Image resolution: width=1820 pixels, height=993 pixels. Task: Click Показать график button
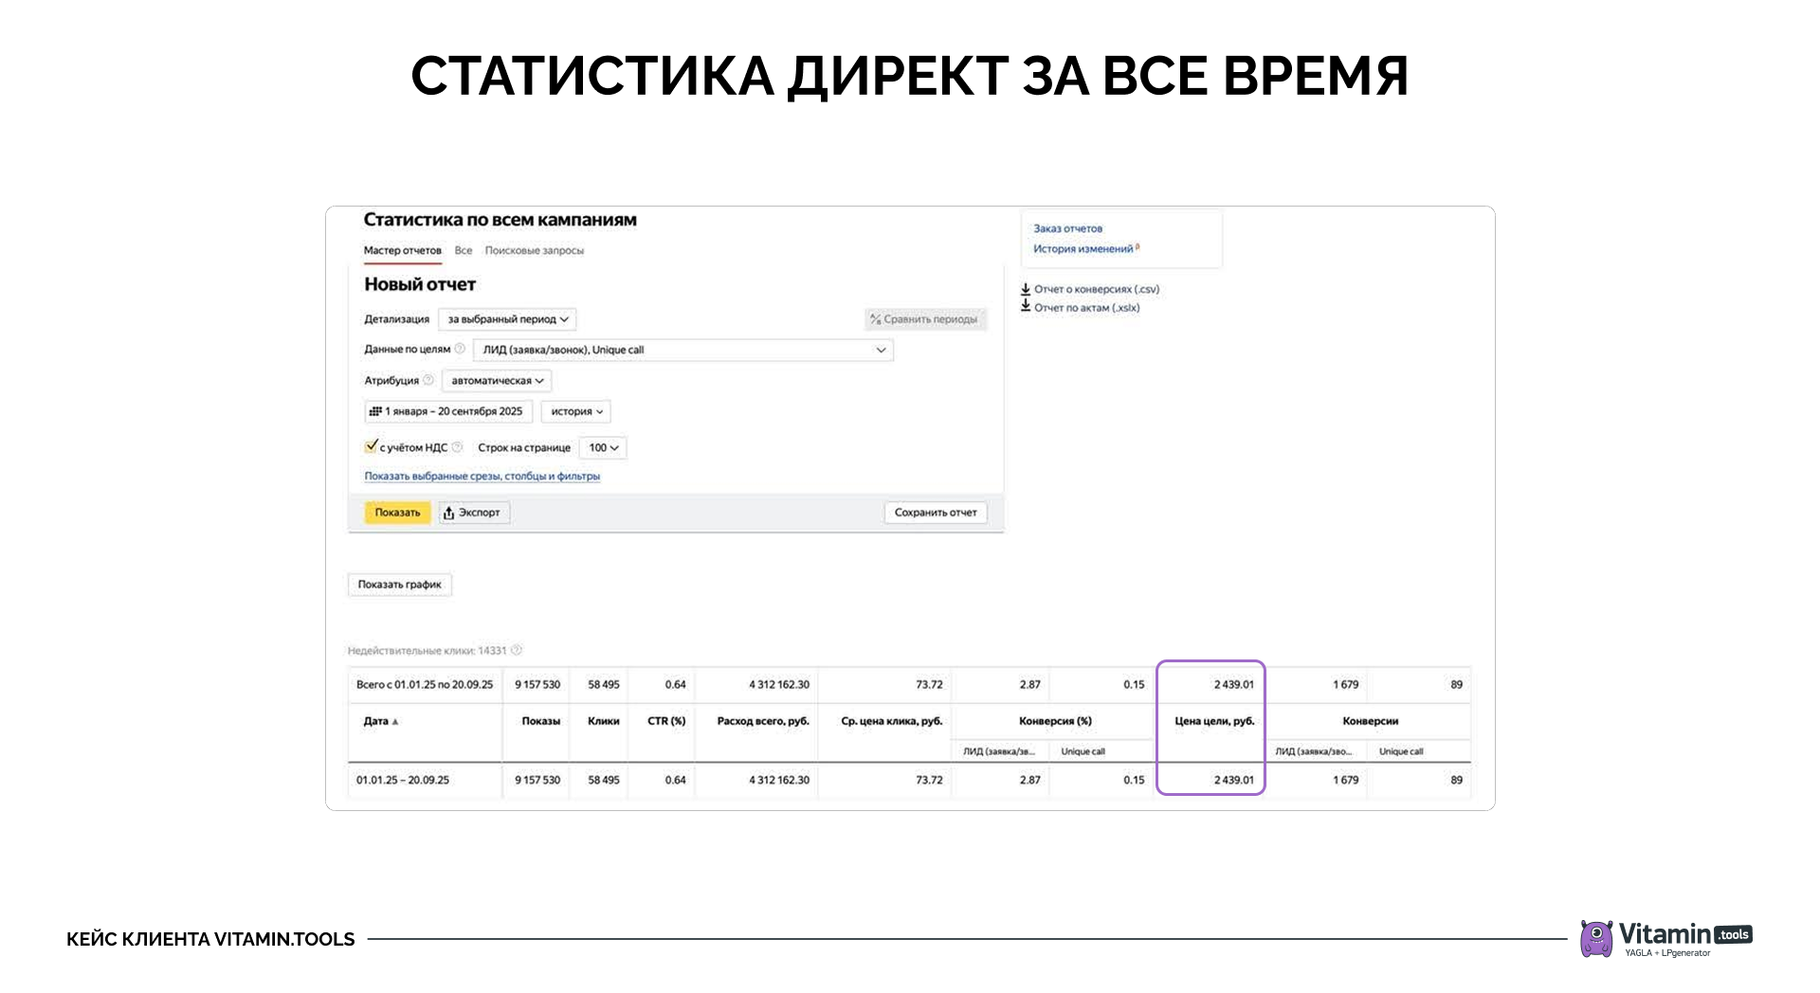coord(399,585)
